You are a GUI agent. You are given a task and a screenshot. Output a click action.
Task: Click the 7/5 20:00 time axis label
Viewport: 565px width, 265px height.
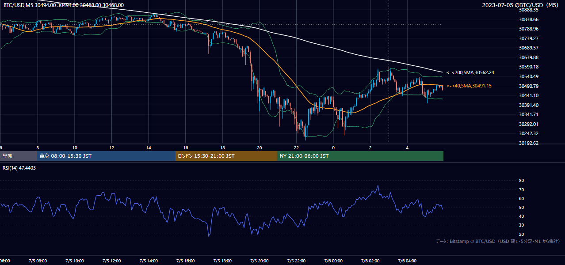[x=260, y=261]
